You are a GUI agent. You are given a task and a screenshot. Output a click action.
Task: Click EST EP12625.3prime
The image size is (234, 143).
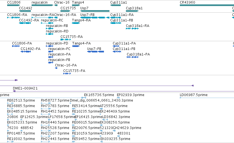coord(34,117)
